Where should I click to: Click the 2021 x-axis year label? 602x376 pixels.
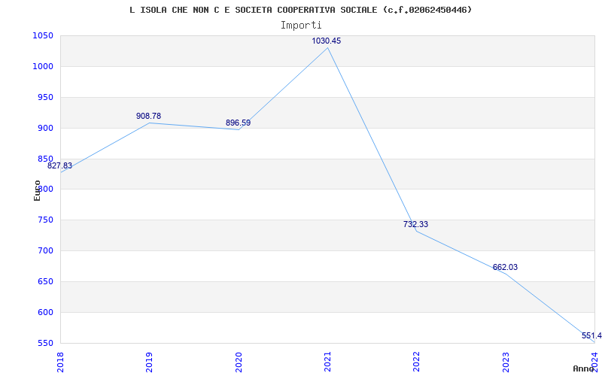point(327,362)
